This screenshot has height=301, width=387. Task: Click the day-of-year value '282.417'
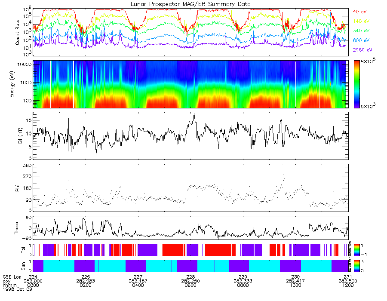pos(296,281)
